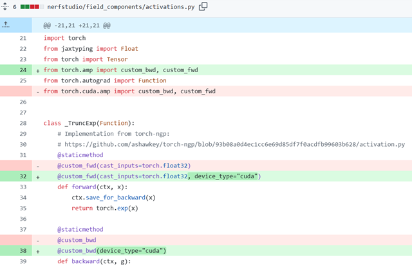Open the nerfstudio/field_components/activations.py file link
Viewport: 412px width, 269px height.
120,6
